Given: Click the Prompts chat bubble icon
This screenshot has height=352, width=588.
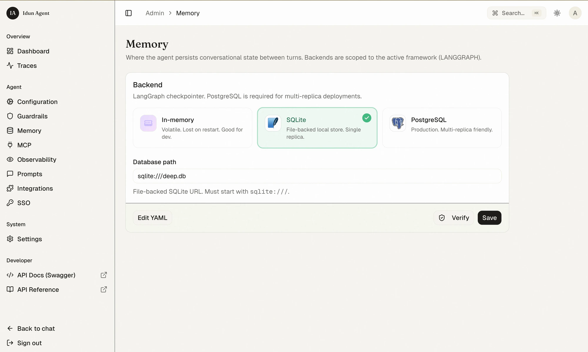Looking at the screenshot, I should coord(10,174).
